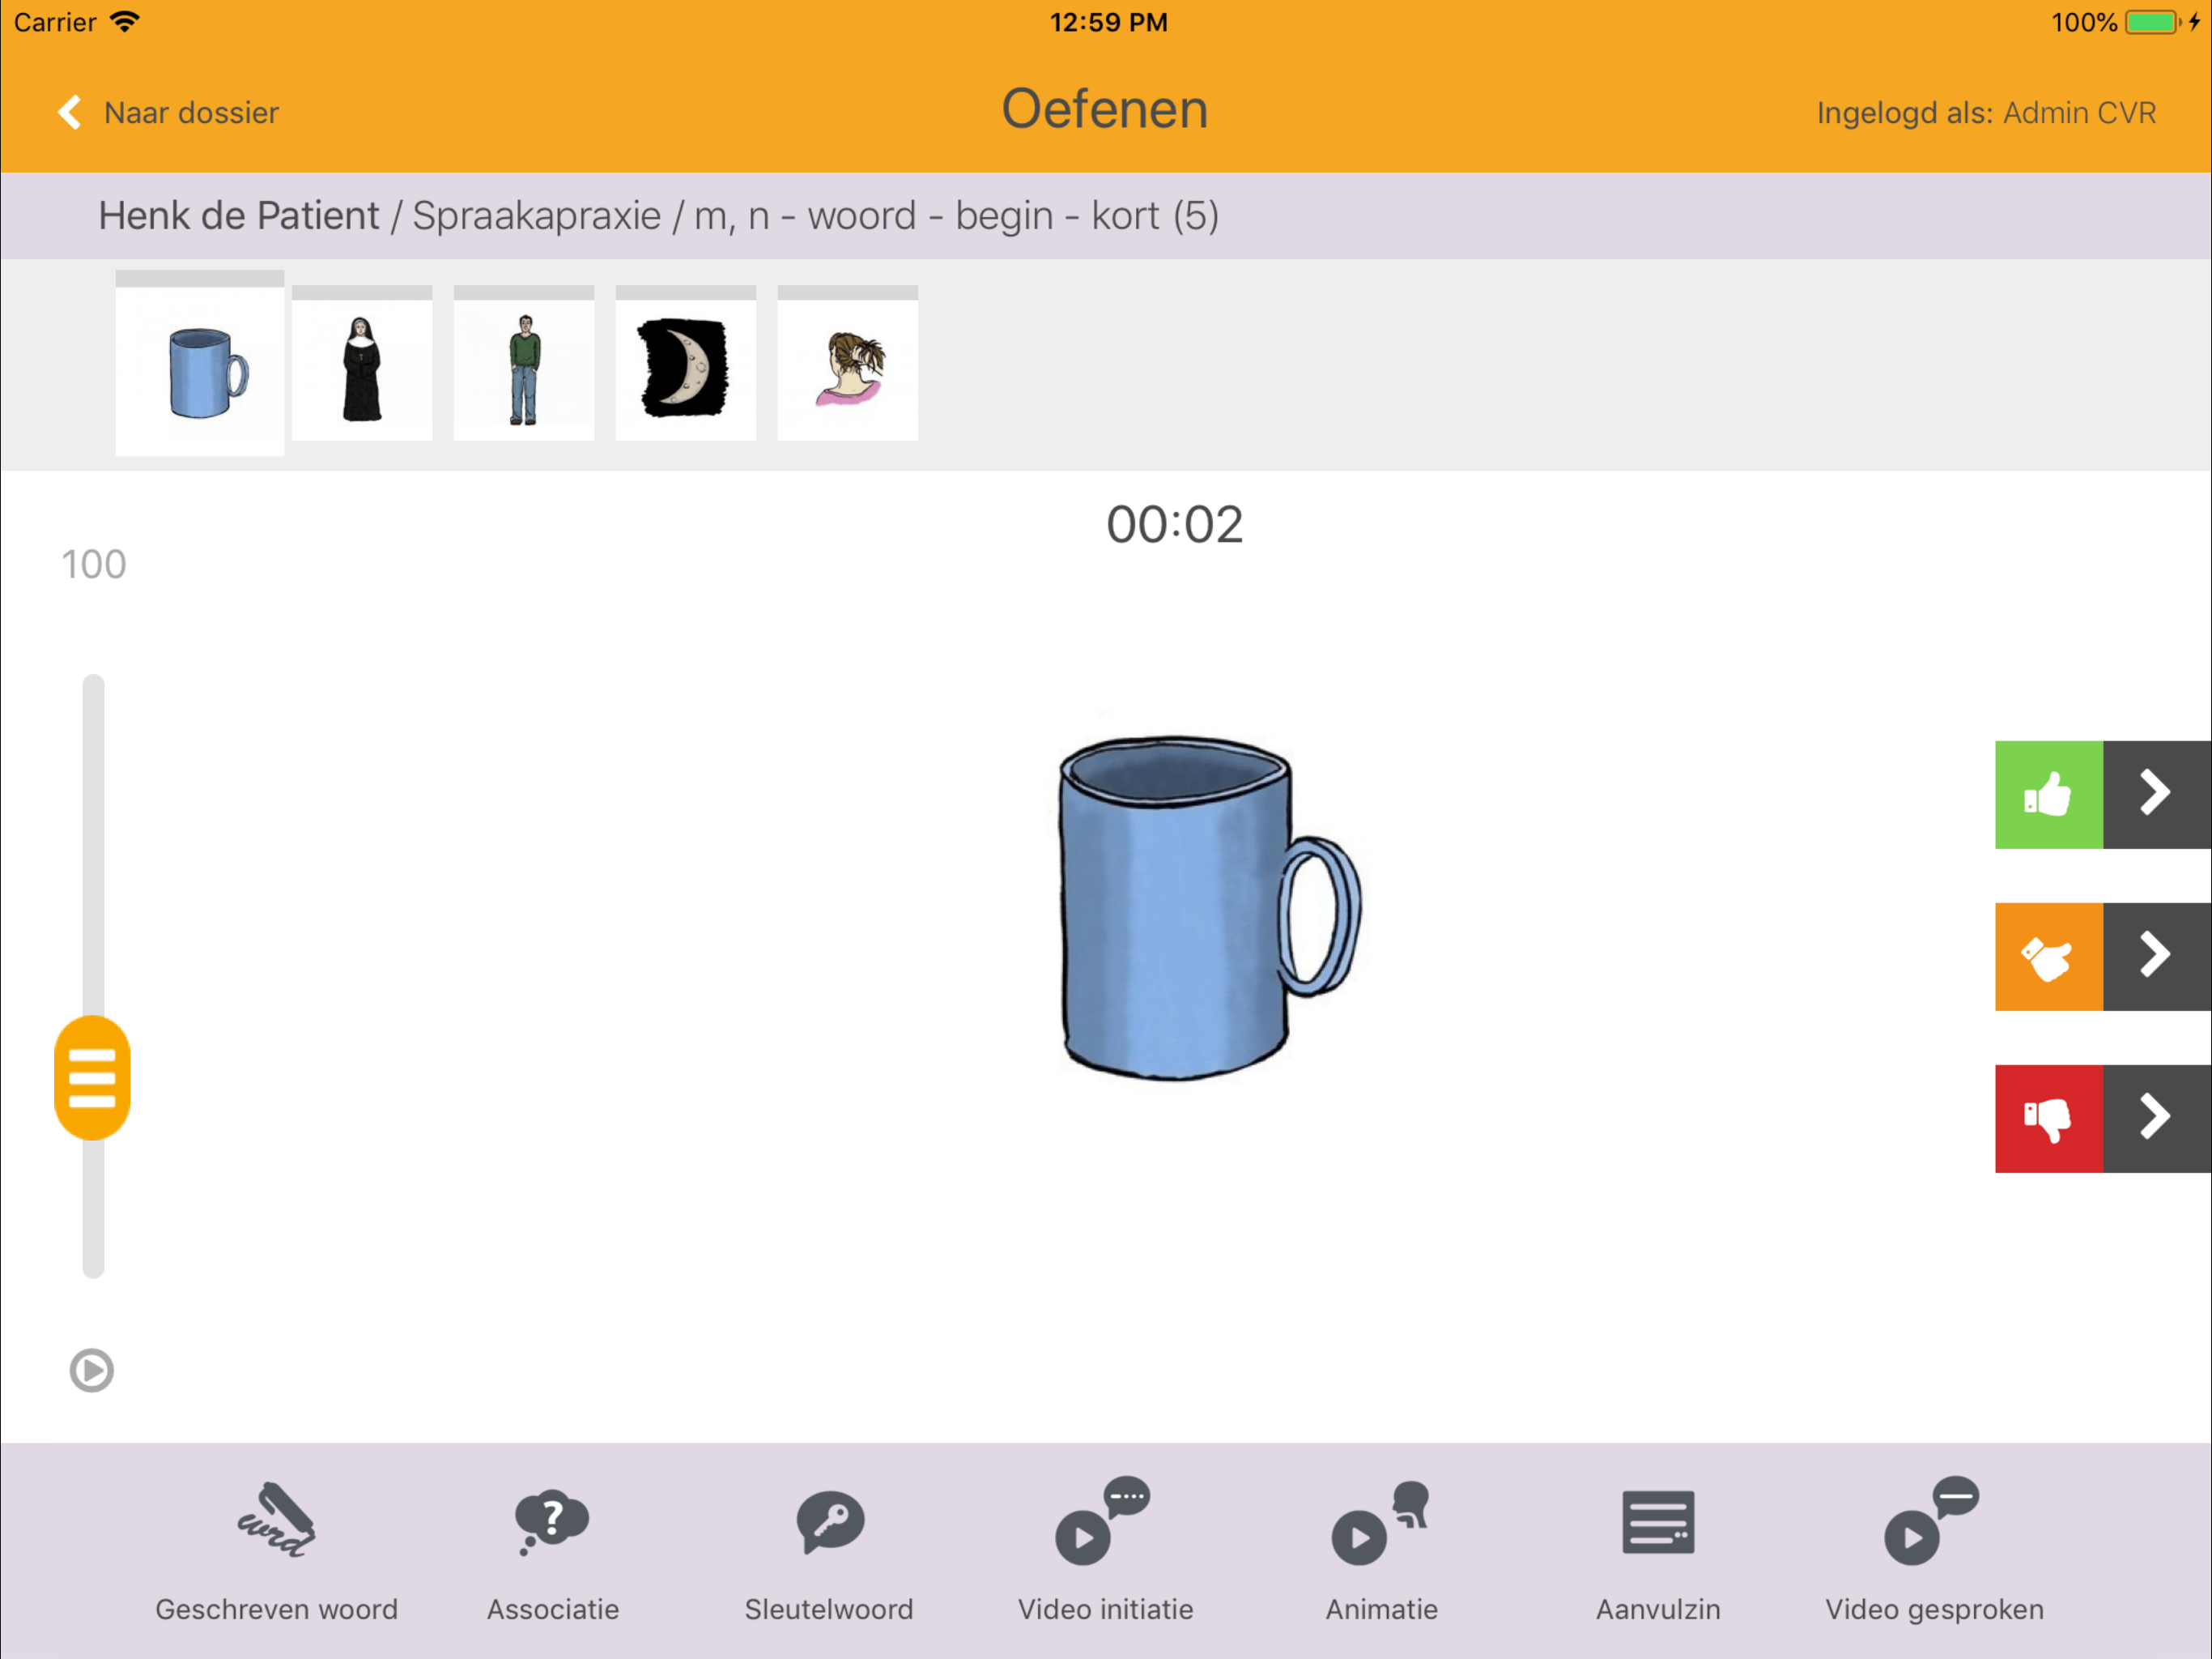Select the standing man thumbnail

524,369
